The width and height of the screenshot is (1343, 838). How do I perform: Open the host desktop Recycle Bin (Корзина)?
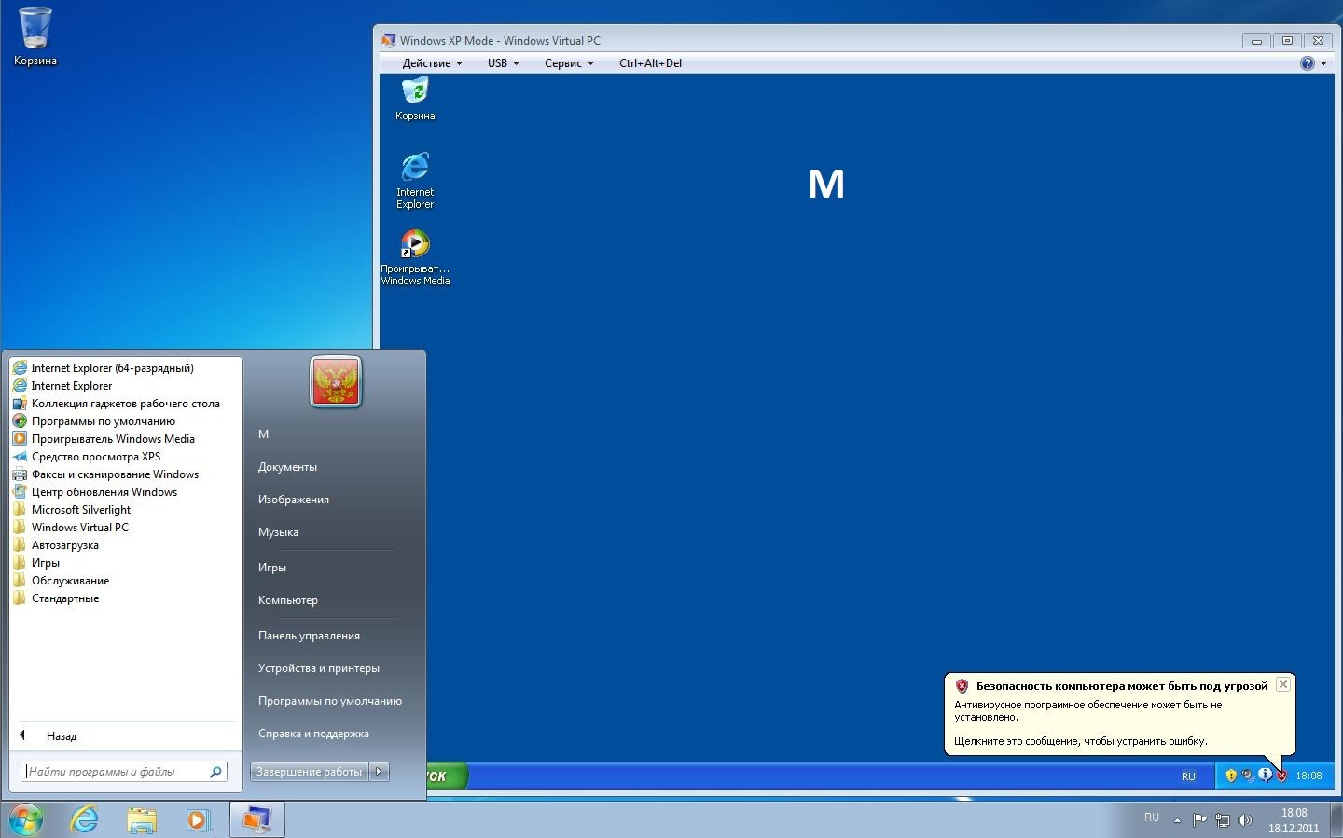pyautogui.click(x=35, y=37)
